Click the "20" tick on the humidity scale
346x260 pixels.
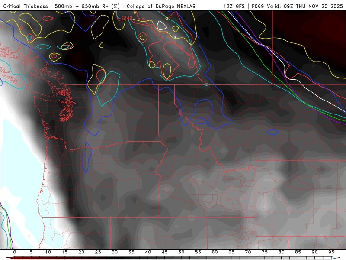coord(81,252)
